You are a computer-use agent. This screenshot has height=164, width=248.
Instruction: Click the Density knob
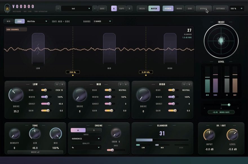click(15, 134)
